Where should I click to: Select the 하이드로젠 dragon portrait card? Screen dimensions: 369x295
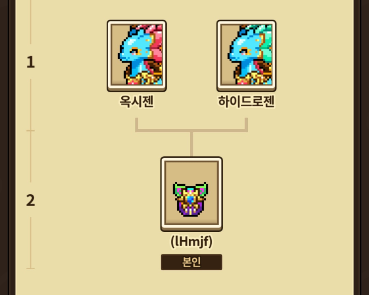point(246,56)
